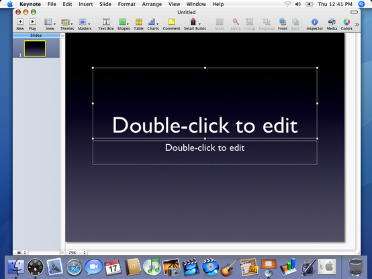Image resolution: width=372 pixels, height=279 pixels.
Task: Open the Charts dropdown
Action: [153, 24]
